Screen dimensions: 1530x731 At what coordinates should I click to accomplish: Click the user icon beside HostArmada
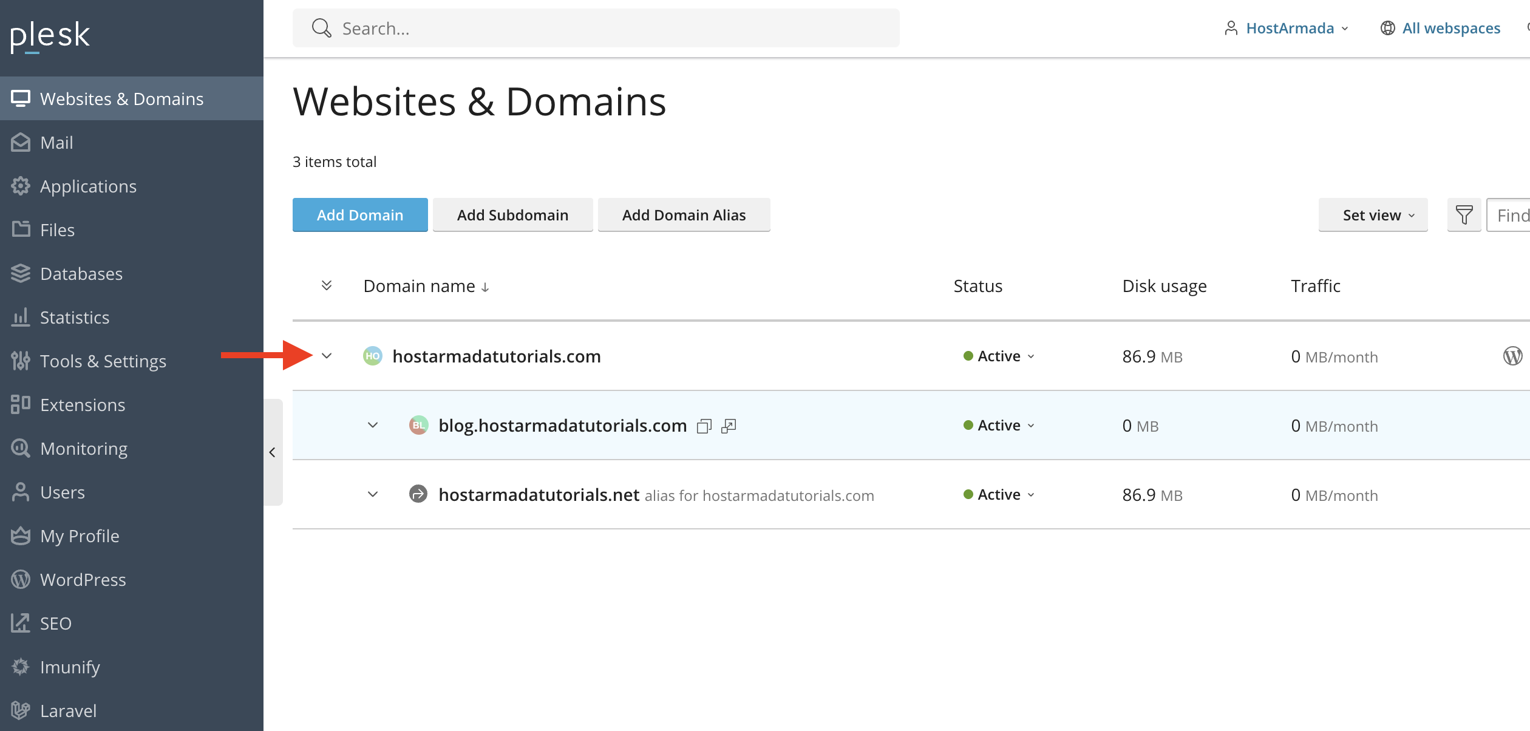click(x=1231, y=28)
